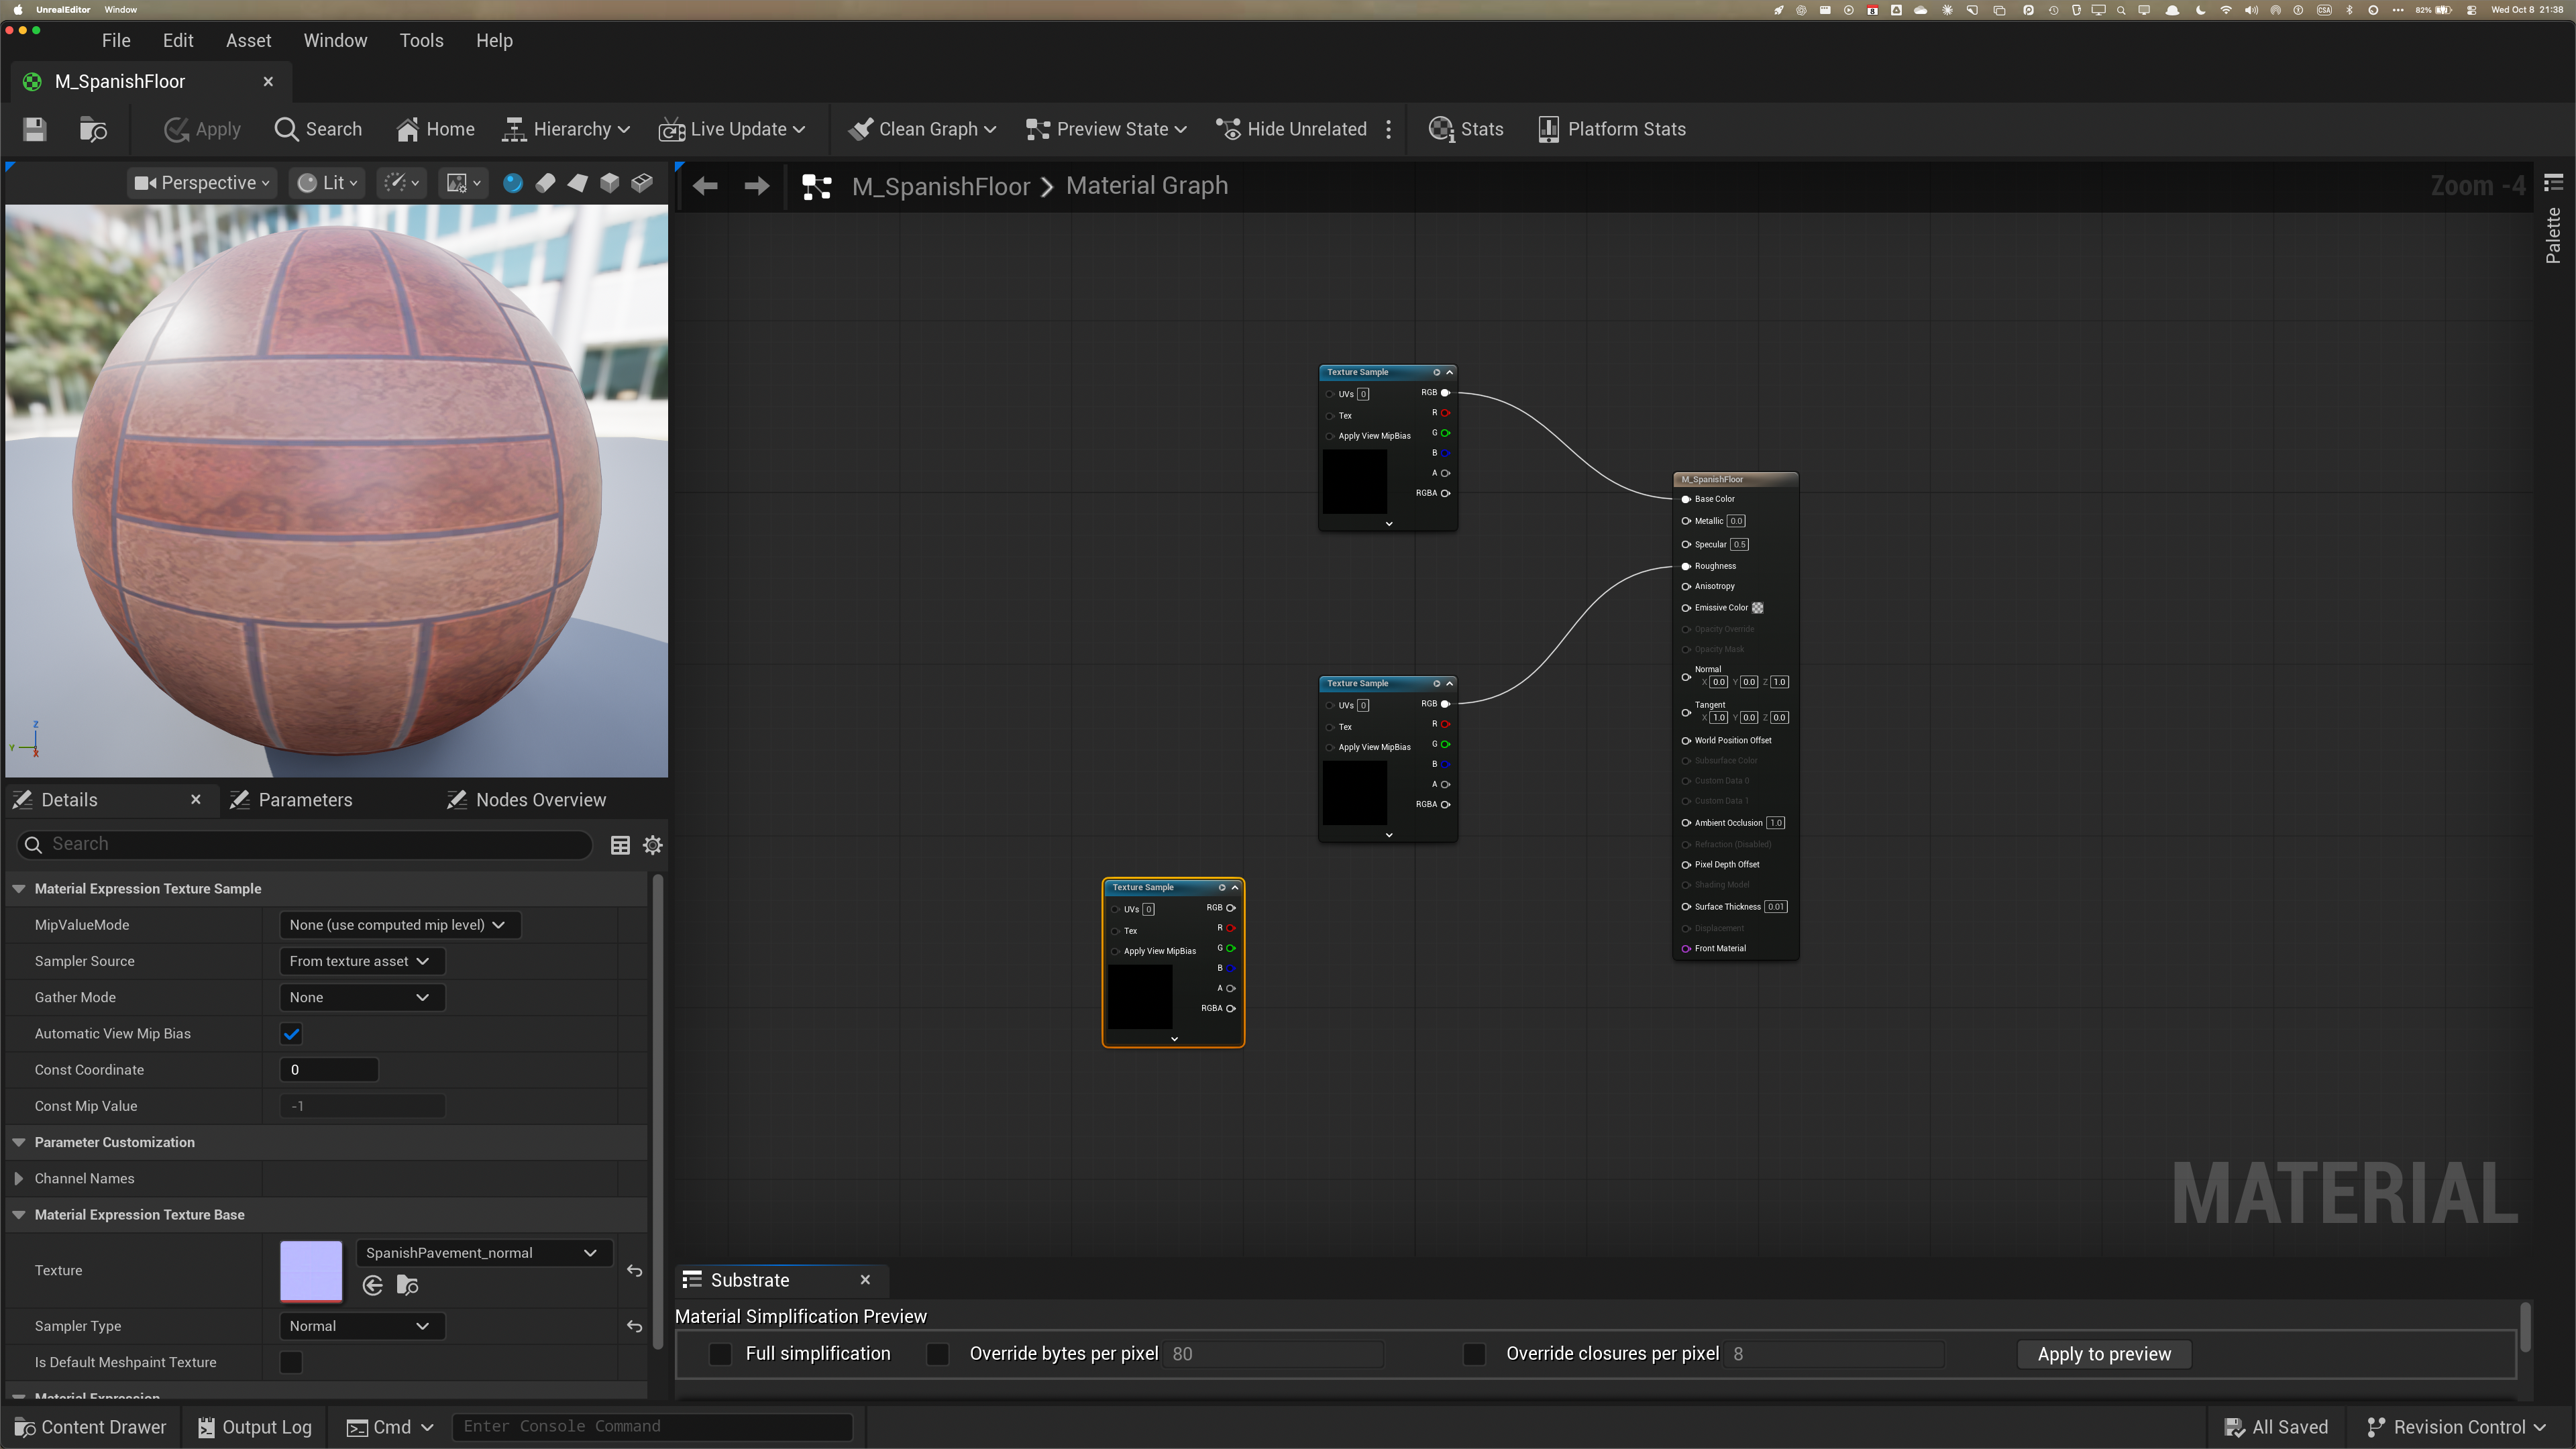
Task: Open the right side panel list icon
Action: click(x=2553, y=182)
